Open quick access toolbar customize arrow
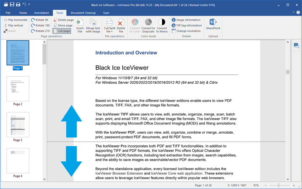This screenshot has width=302, height=189. (29, 4)
